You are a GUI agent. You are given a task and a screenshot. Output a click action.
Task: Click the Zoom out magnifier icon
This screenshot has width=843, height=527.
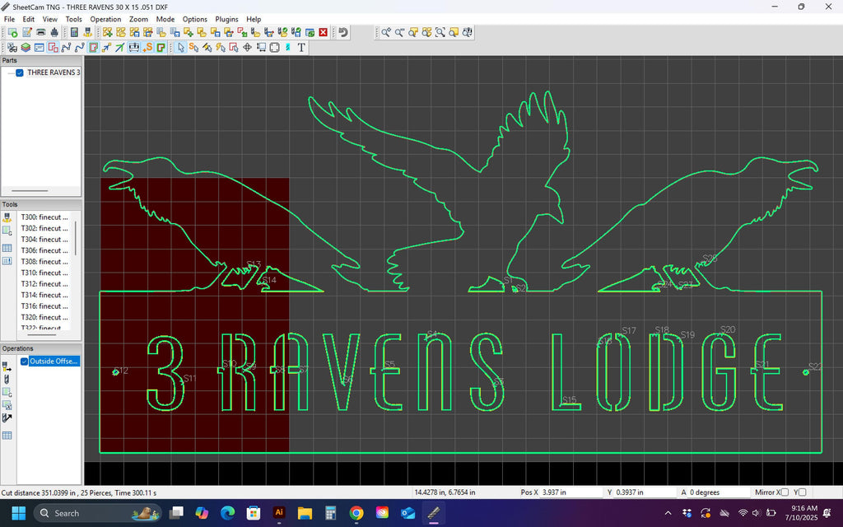click(399, 32)
